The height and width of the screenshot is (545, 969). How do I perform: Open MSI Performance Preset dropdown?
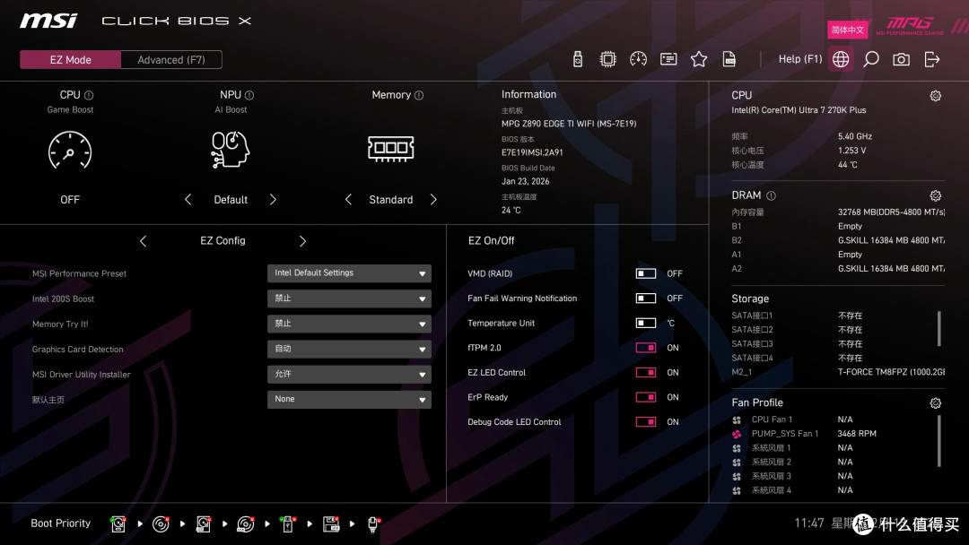349,272
